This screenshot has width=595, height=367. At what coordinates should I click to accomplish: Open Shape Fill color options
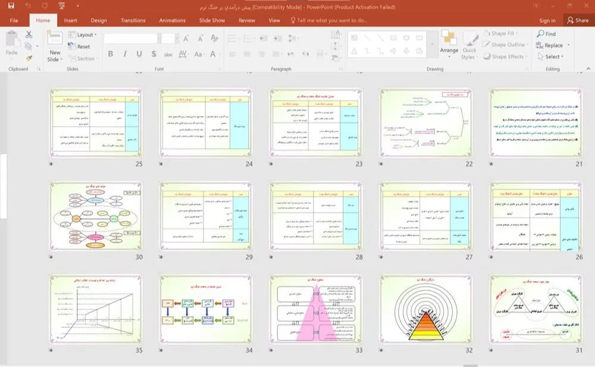pos(501,33)
